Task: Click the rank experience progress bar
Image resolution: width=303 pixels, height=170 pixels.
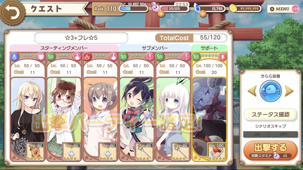Action: coord(134,9)
